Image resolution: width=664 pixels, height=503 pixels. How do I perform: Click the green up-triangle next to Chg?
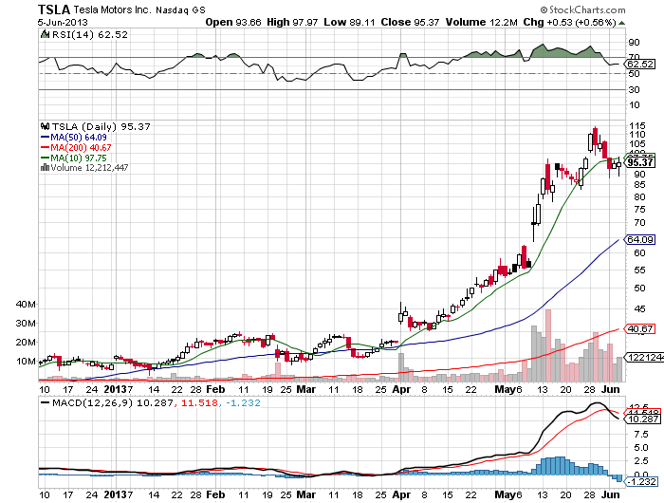coord(621,23)
